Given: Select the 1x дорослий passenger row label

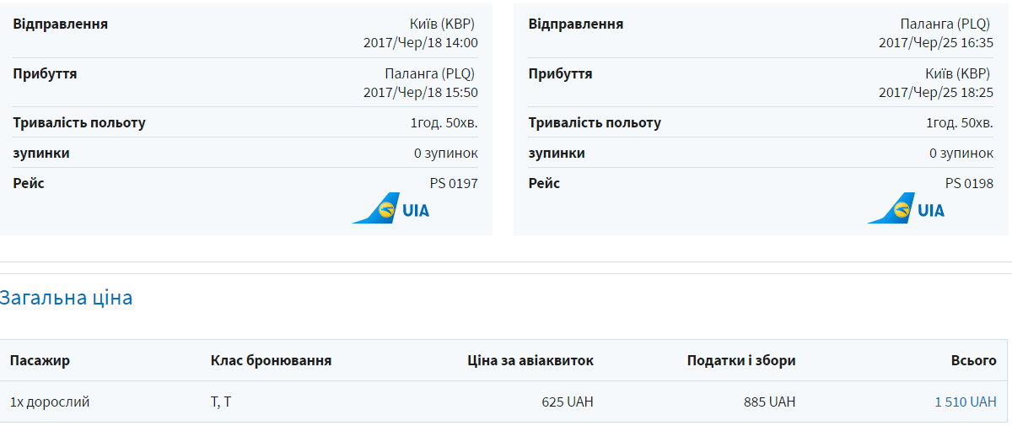Looking at the screenshot, I should point(50,402).
